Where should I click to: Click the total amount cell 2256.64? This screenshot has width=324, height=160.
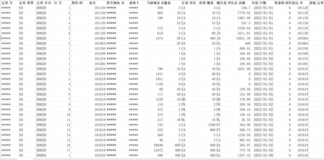[244, 28]
